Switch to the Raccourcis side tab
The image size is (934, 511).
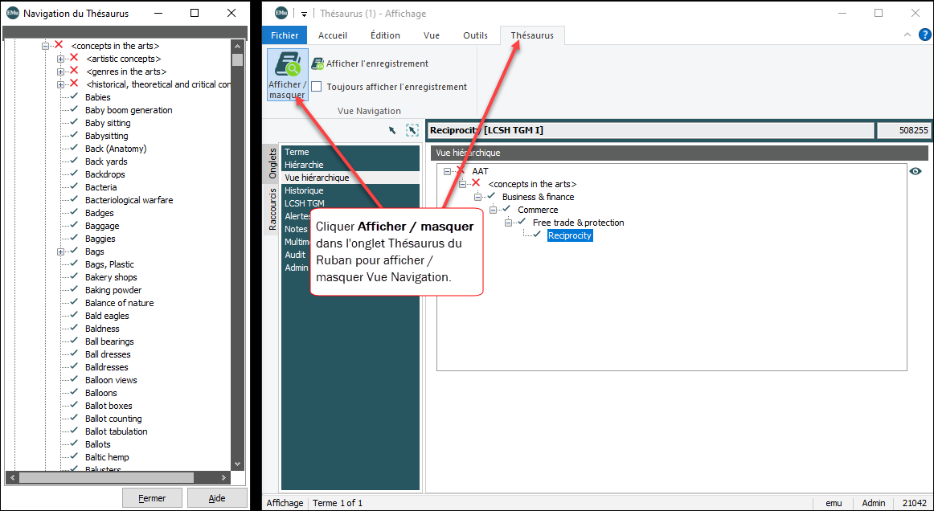click(x=272, y=209)
